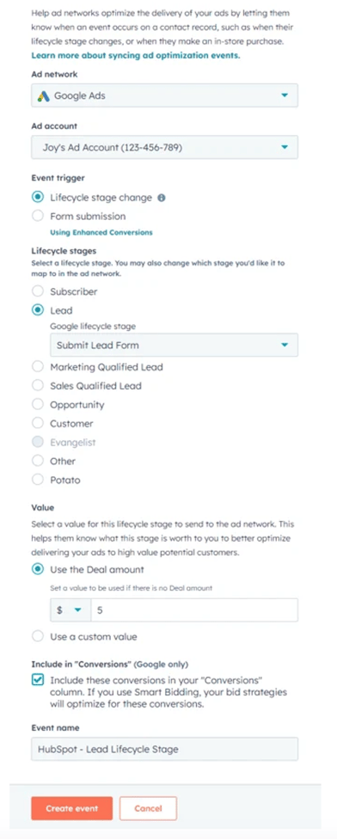Expand the Ad account dropdown
This screenshot has height=839, width=337.
[165, 147]
